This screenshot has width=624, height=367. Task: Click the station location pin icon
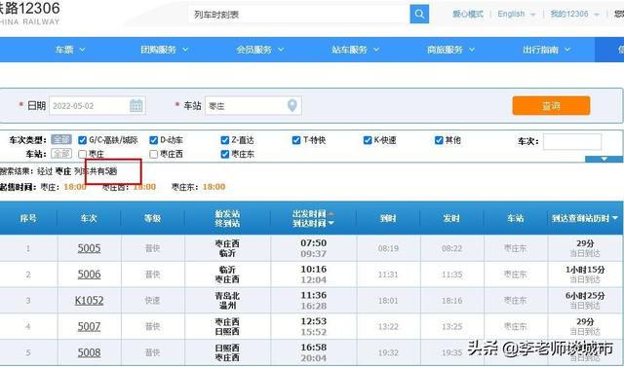(x=292, y=106)
